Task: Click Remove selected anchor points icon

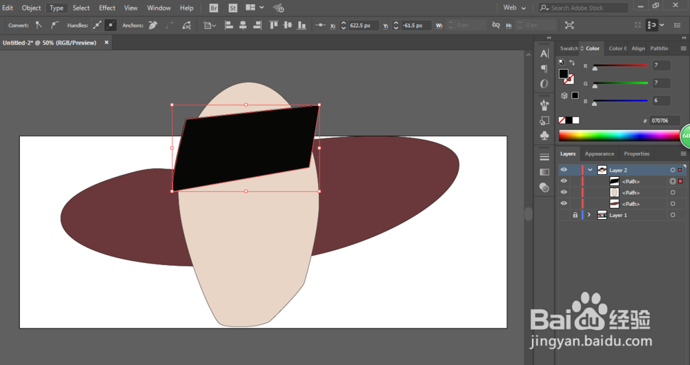Action: pyautogui.click(x=151, y=25)
